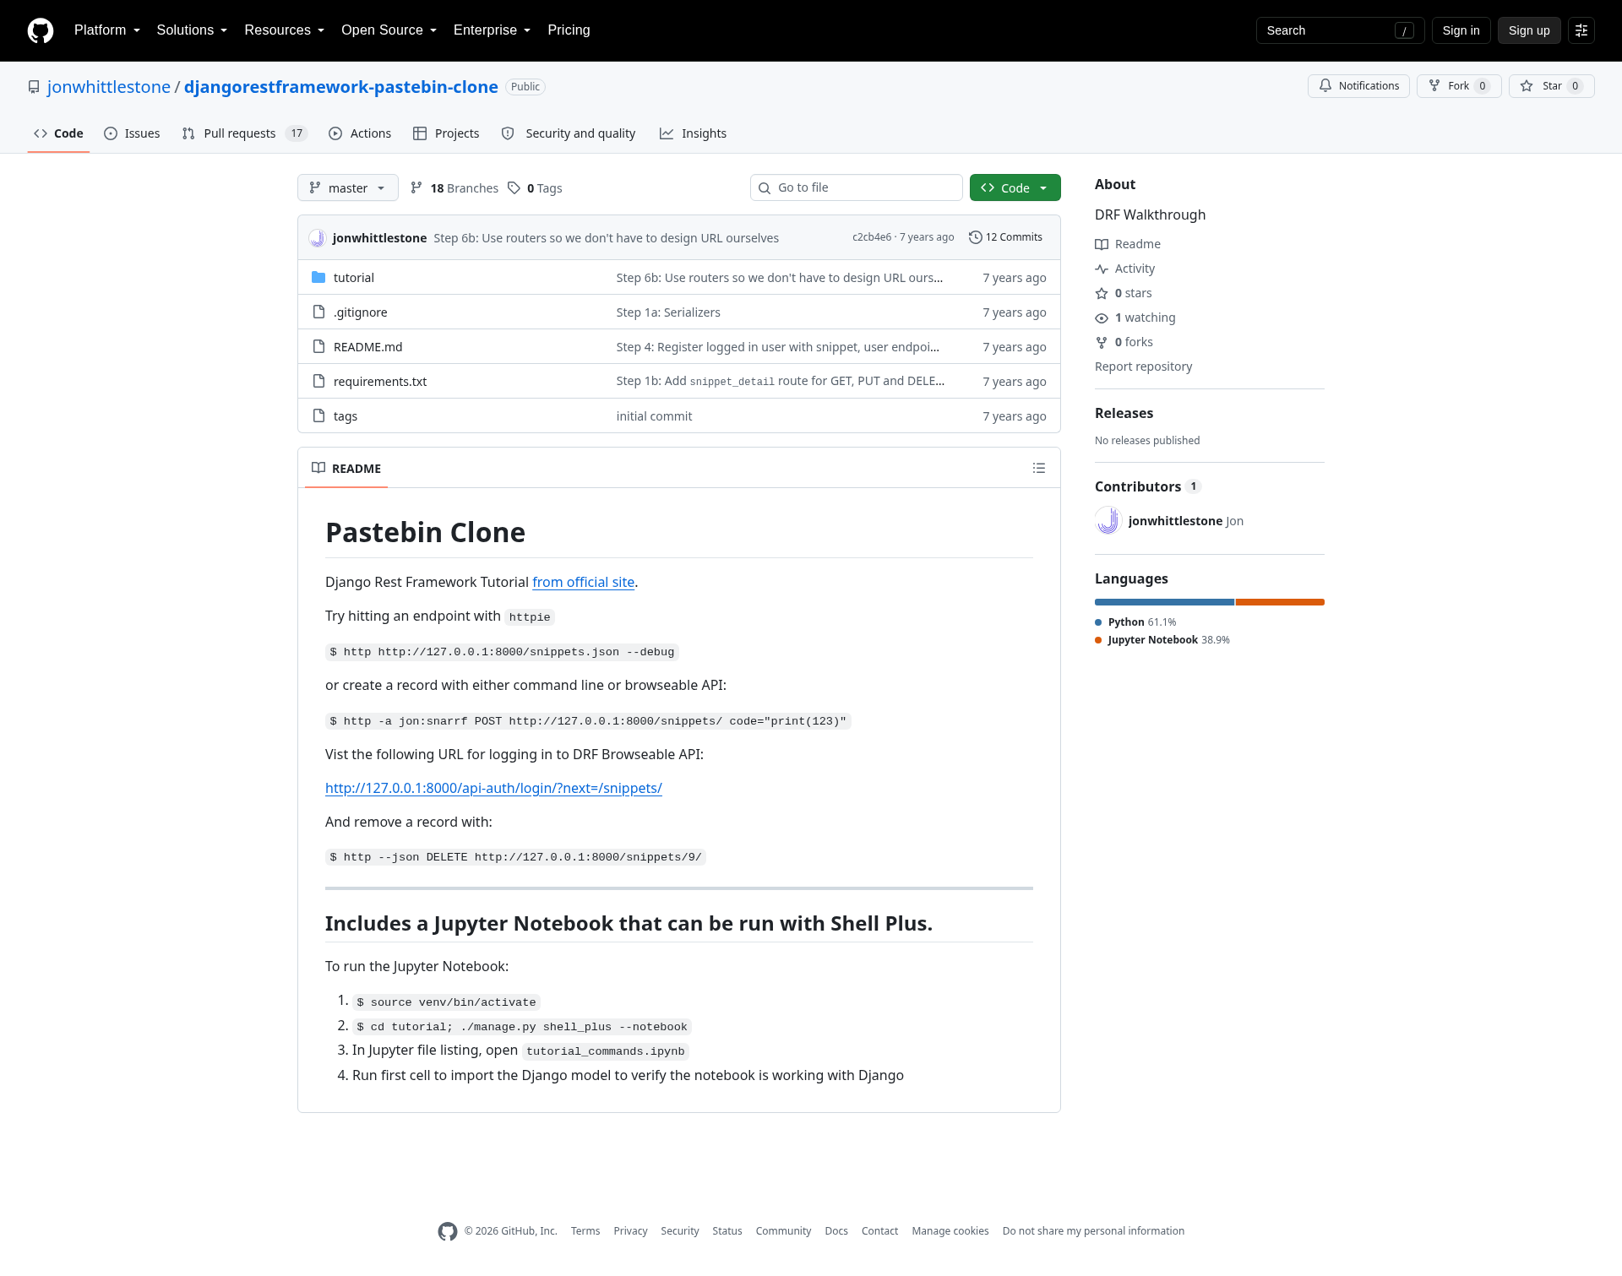Viewport: 1622px width, 1276px height.
Task: Open 'initial commit' message for tags
Action: point(654,416)
